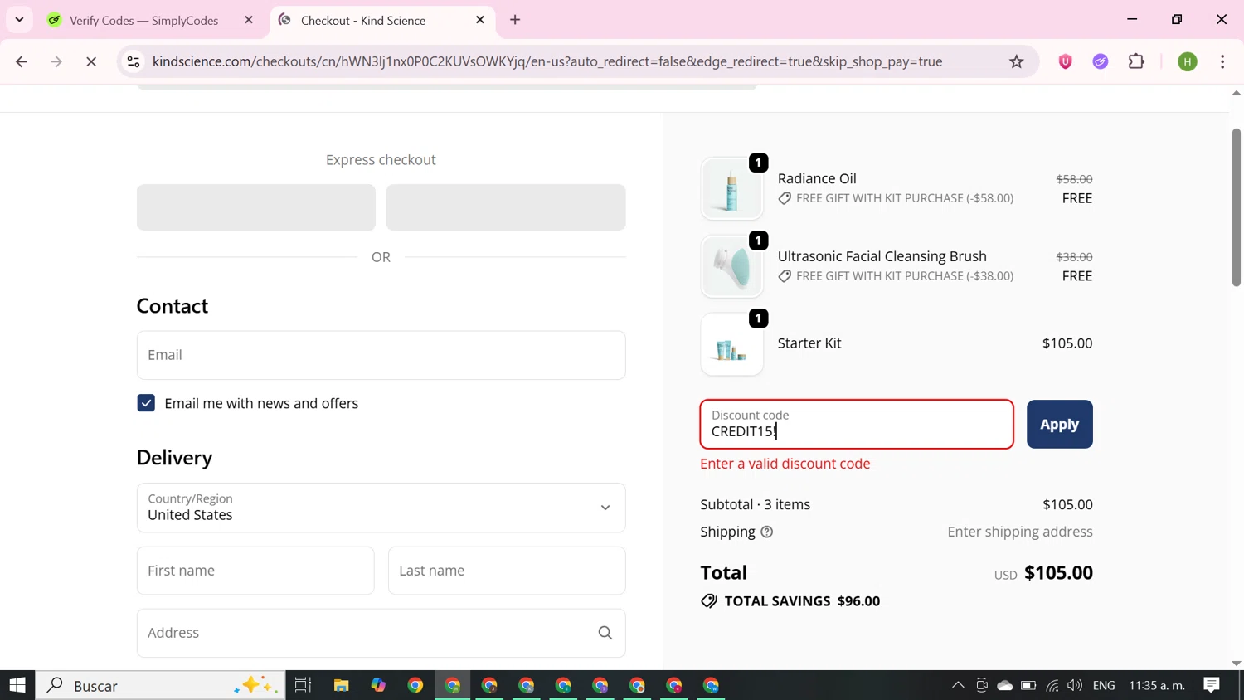The width and height of the screenshot is (1244, 700).
Task: Click the Radiance Oil item name
Action: pos(817,178)
